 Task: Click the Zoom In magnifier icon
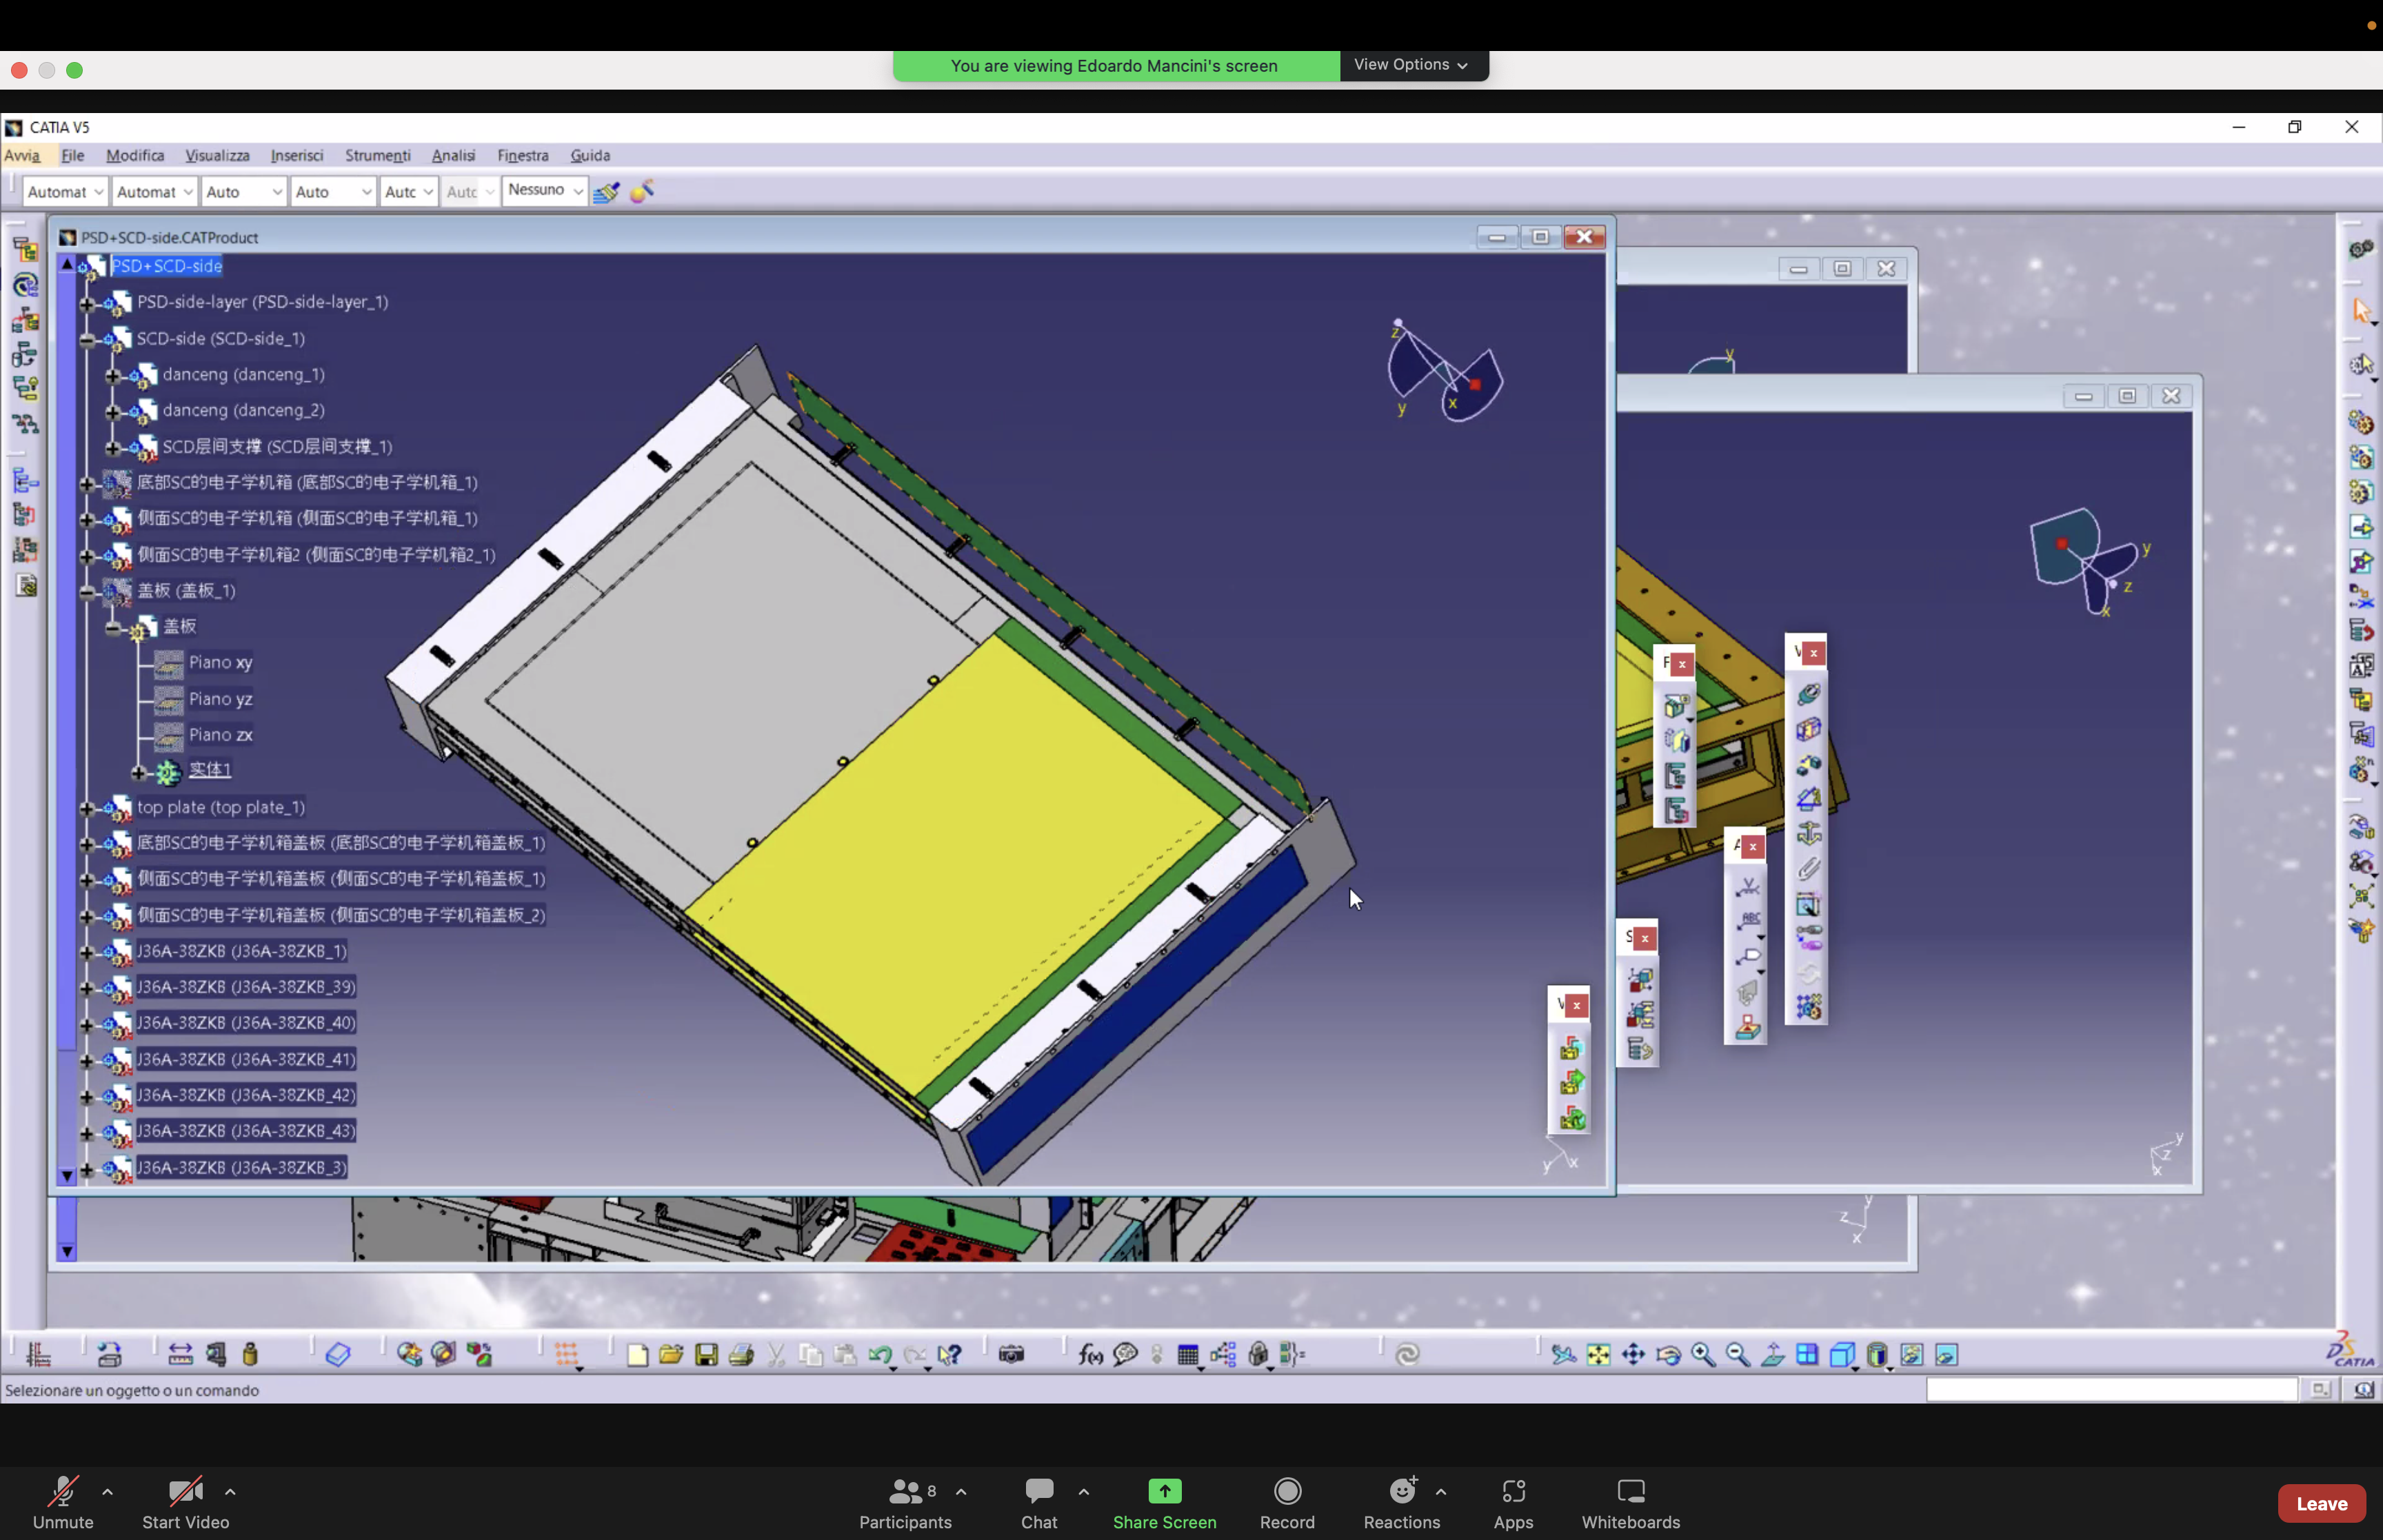click(1703, 1355)
